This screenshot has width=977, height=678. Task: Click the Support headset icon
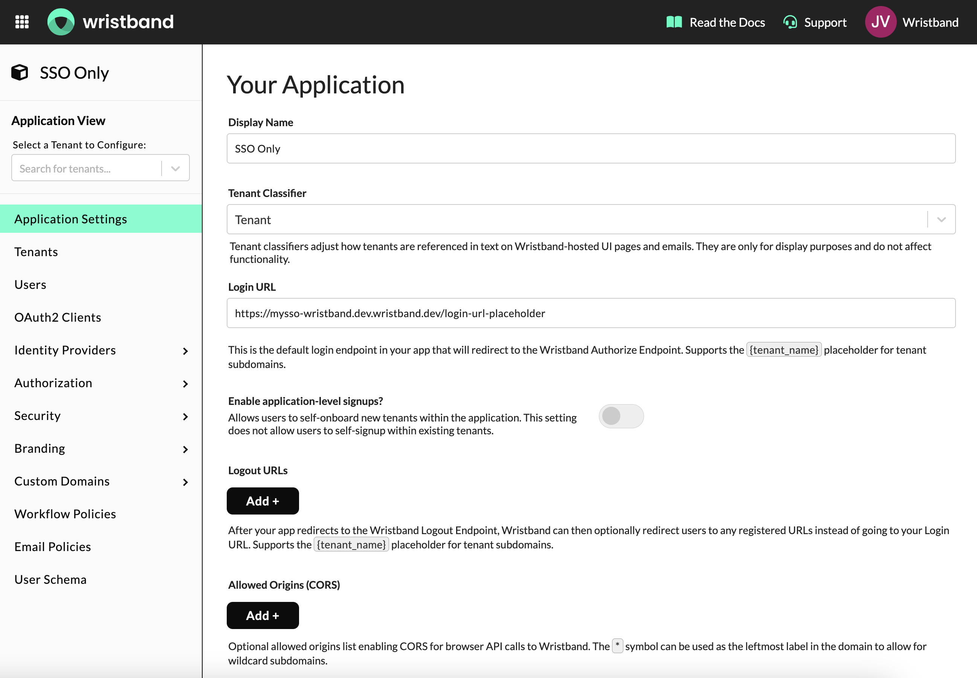coord(790,22)
